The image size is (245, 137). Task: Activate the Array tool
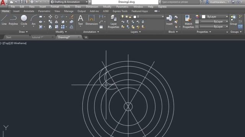tap(63, 27)
